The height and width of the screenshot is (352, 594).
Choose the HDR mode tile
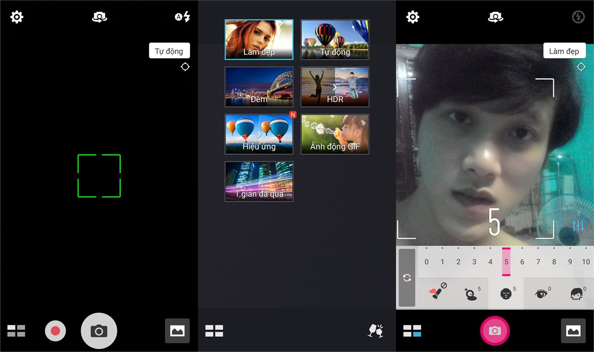coord(334,87)
